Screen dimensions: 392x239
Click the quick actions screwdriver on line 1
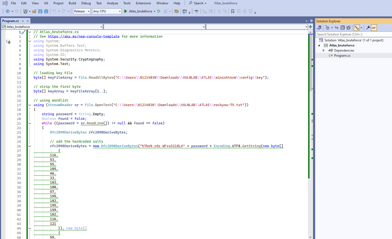tap(23, 32)
